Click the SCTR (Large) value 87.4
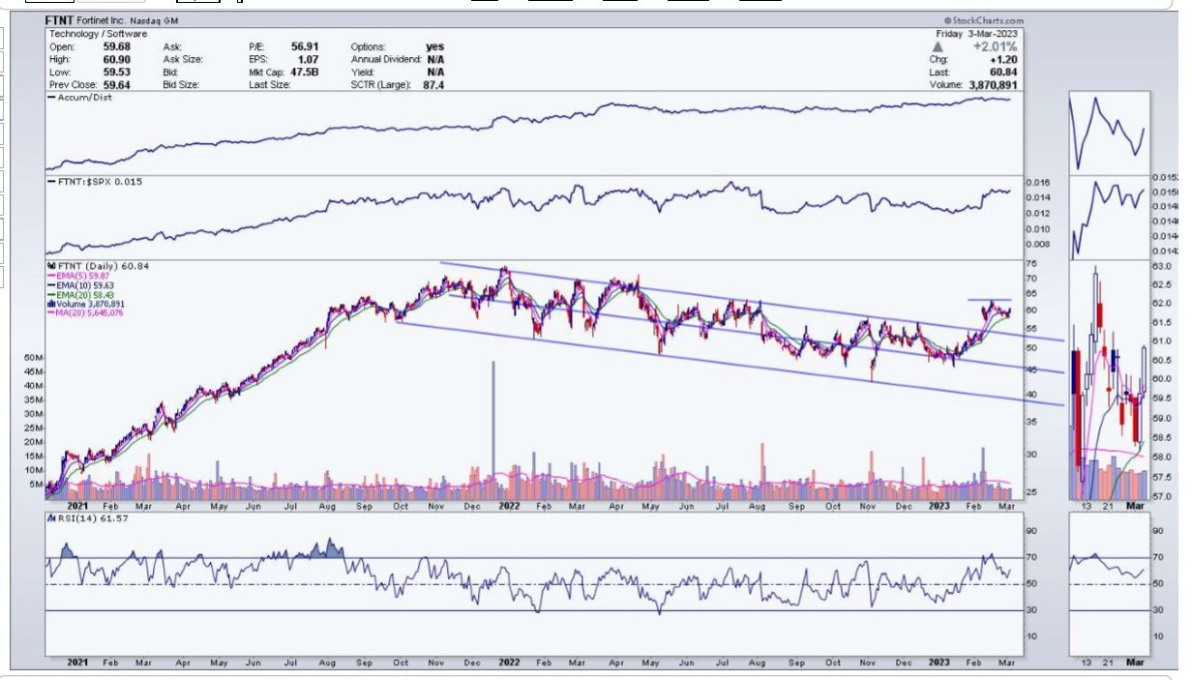1192x680 pixels. coord(434,84)
